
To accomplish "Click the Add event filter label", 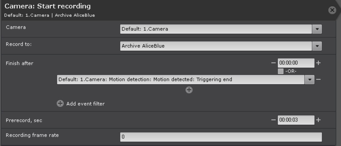I will point(85,104).
